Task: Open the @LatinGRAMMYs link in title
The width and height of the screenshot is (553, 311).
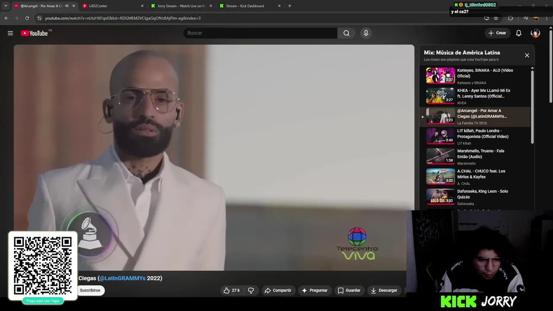Action: [x=122, y=279]
